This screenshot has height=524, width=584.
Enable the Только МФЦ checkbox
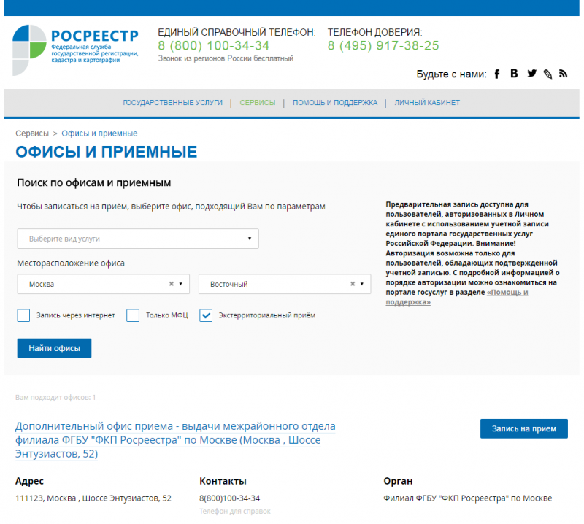(x=133, y=315)
